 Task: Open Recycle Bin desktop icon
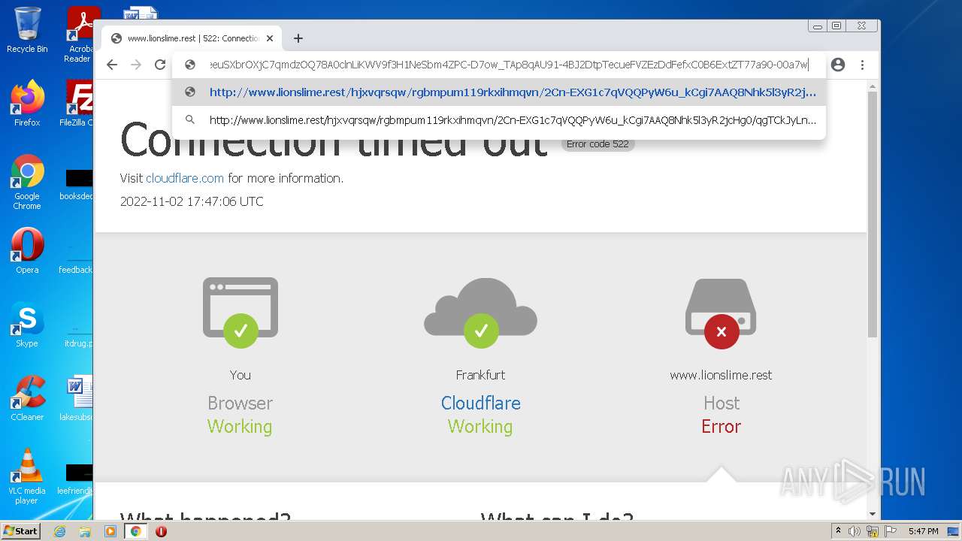[x=27, y=30]
